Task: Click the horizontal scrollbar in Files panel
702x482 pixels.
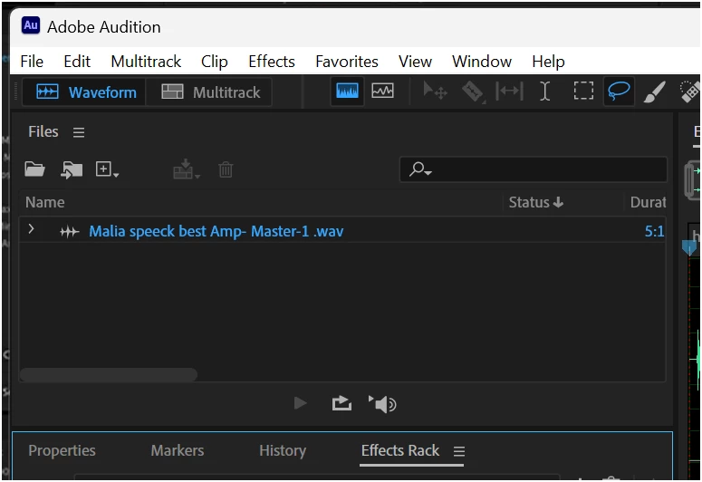Action: click(109, 374)
